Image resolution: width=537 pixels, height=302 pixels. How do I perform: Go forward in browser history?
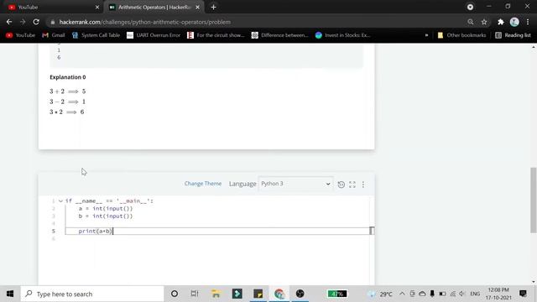tap(23, 22)
